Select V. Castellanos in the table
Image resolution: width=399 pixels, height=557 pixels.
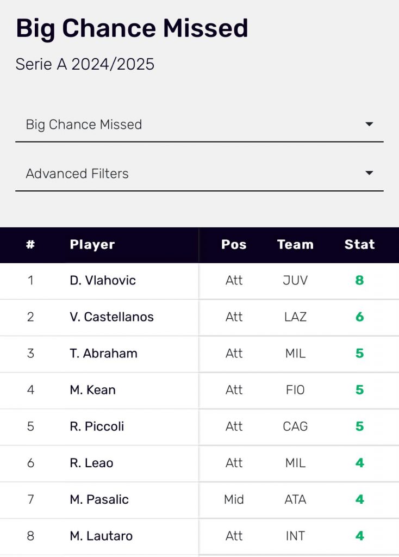[x=111, y=317]
